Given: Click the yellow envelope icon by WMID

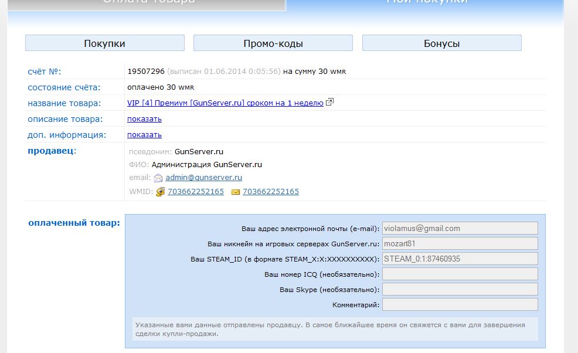Looking at the screenshot, I should coord(236,192).
